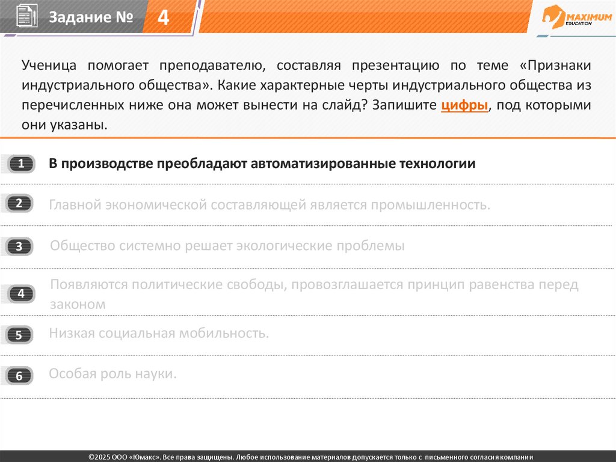Select answer number badge 2
Image resolution: width=616 pixels, height=462 pixels.
[19, 204]
